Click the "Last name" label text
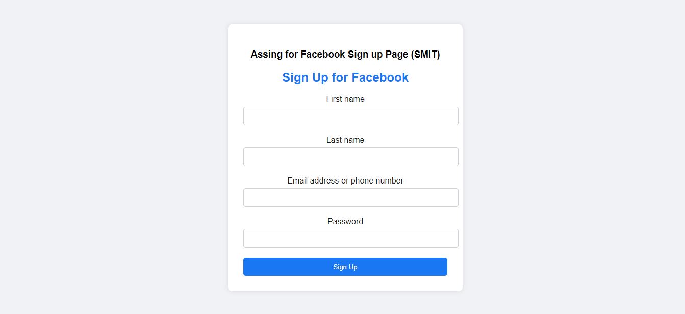Viewport: 685px width, 314px height. (x=345, y=140)
